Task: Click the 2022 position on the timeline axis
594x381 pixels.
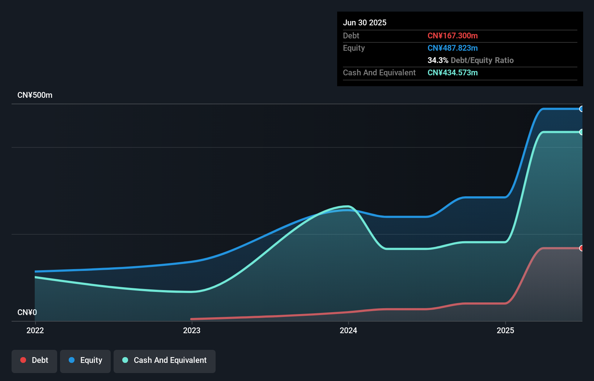Action: click(x=35, y=330)
